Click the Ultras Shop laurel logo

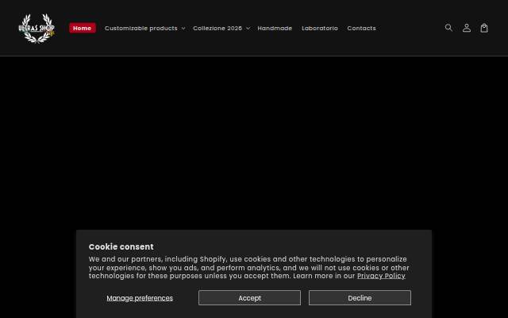(37, 29)
